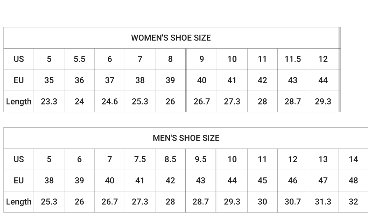
Task: Click men's US size 9.5 cell
Action: coord(201,159)
